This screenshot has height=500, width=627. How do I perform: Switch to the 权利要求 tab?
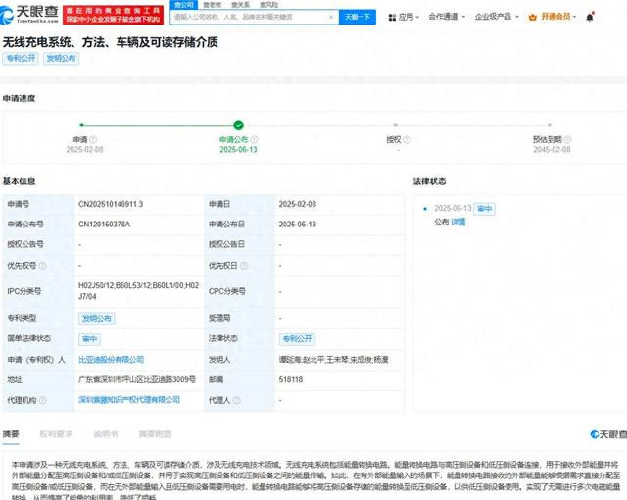tap(55, 433)
